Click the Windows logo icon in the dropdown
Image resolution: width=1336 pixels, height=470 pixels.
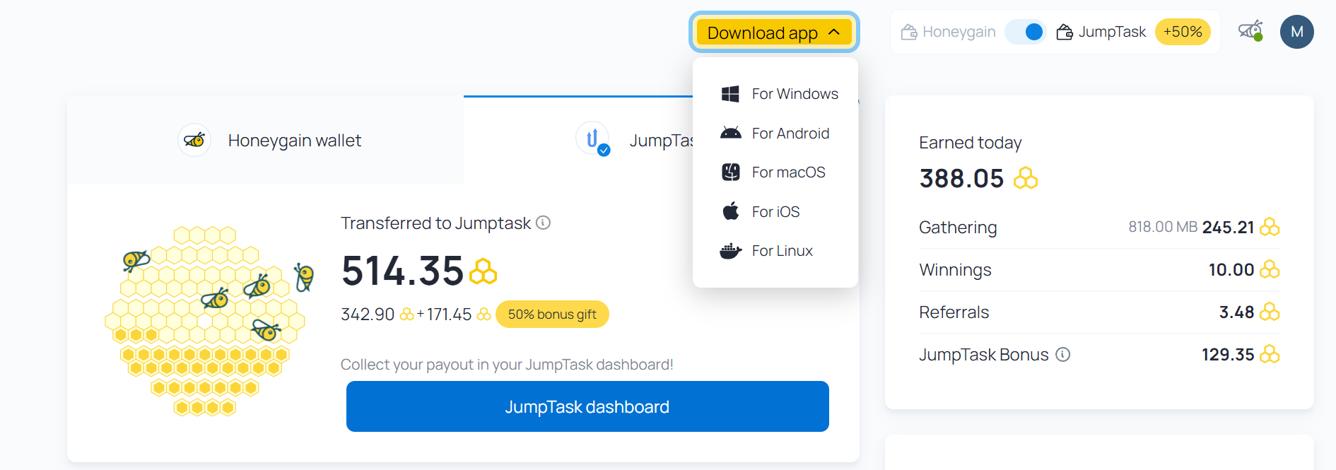pos(730,94)
